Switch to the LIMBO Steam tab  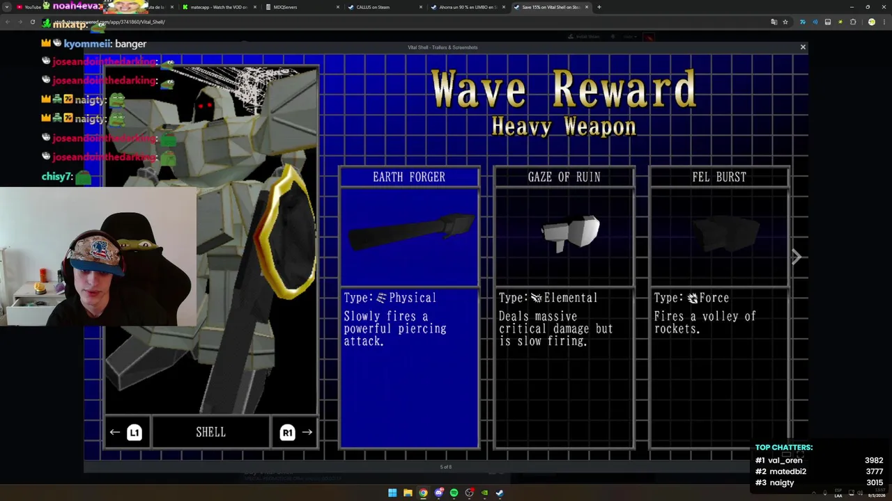(467, 7)
